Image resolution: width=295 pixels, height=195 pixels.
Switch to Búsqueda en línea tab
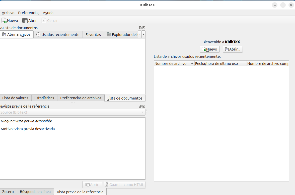tap(35, 192)
